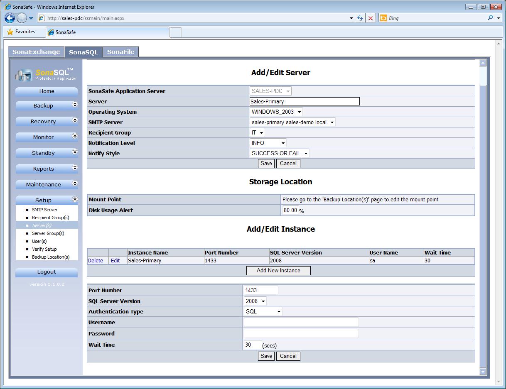
Task: Open Favorites star button
Action: (x=21, y=32)
